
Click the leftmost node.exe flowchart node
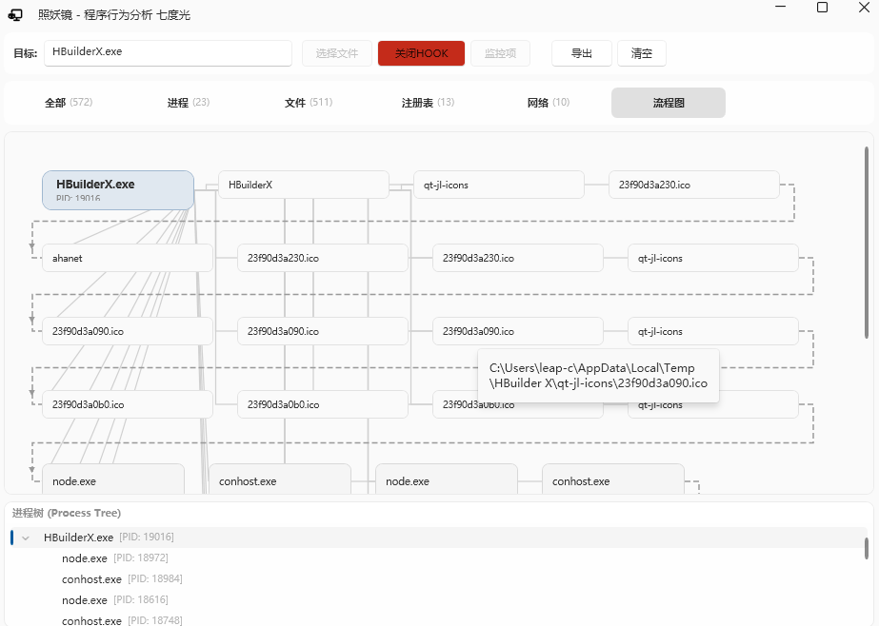[x=113, y=479]
